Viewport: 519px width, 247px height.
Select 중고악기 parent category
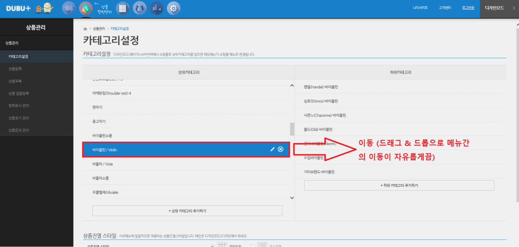coord(187,122)
